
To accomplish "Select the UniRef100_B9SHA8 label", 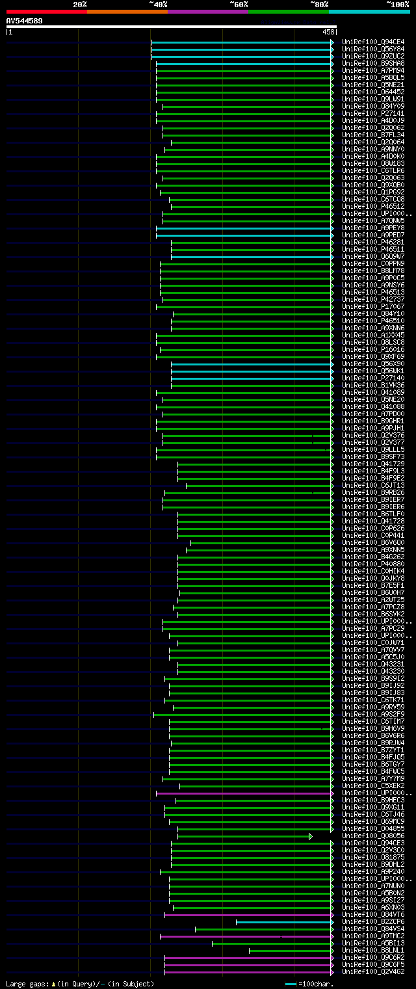I will (x=373, y=64).
